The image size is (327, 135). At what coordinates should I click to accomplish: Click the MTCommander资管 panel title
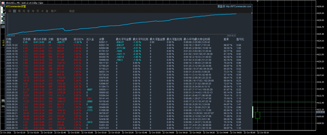point(16,7)
